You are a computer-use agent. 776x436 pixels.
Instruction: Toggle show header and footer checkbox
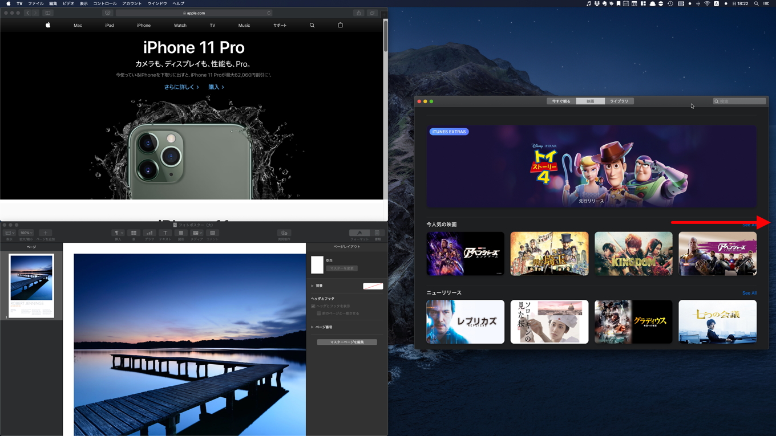pyautogui.click(x=313, y=306)
